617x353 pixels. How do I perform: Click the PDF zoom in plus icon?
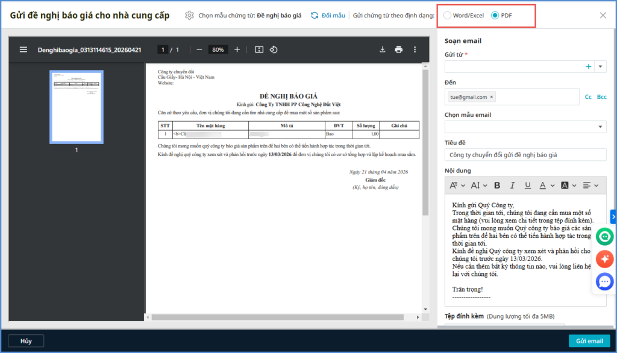[x=237, y=50]
